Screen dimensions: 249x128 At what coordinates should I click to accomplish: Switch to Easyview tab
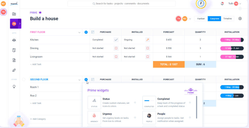point(215,19)
